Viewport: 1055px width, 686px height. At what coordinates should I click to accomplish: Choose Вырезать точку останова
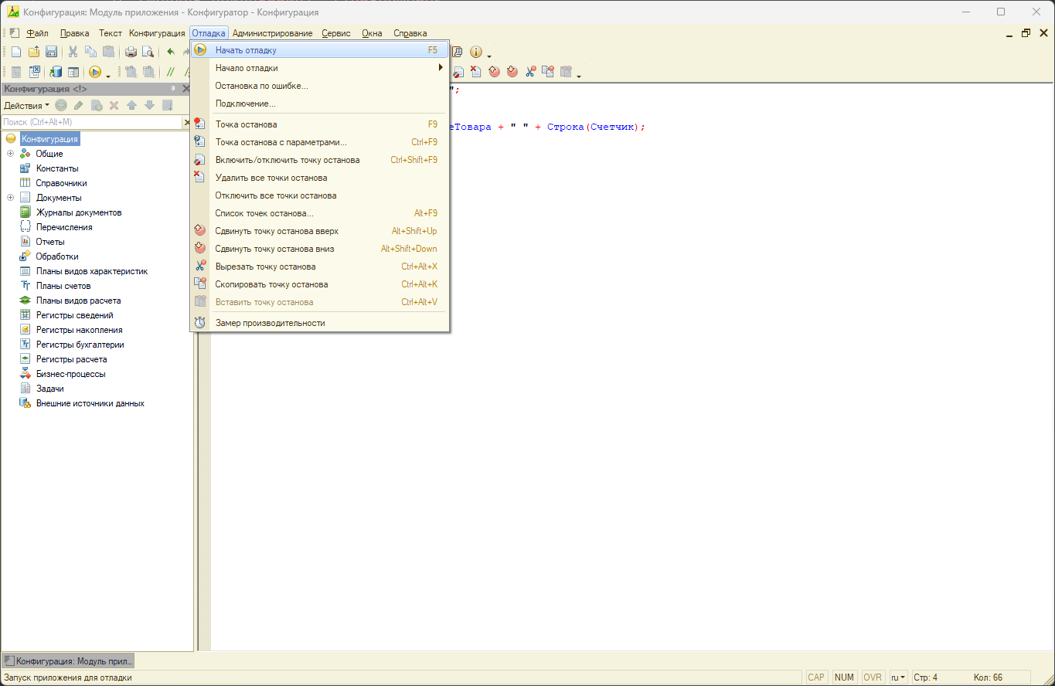pyautogui.click(x=320, y=267)
